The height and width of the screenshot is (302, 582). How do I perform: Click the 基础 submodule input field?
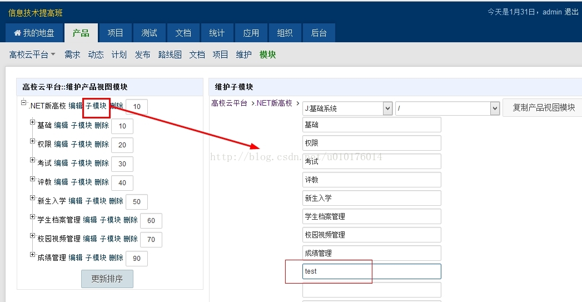point(372,125)
